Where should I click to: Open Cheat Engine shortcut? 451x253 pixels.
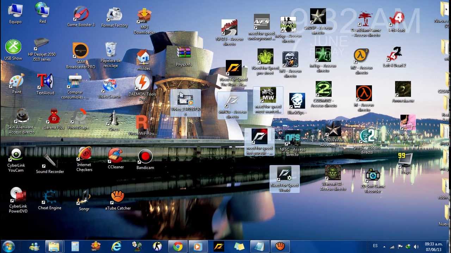pyautogui.click(x=50, y=200)
